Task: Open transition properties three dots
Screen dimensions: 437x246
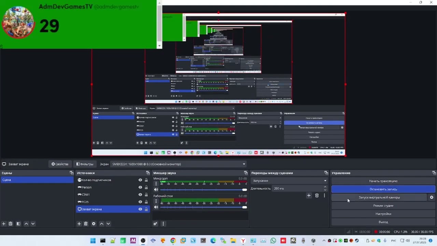Action: point(324,195)
